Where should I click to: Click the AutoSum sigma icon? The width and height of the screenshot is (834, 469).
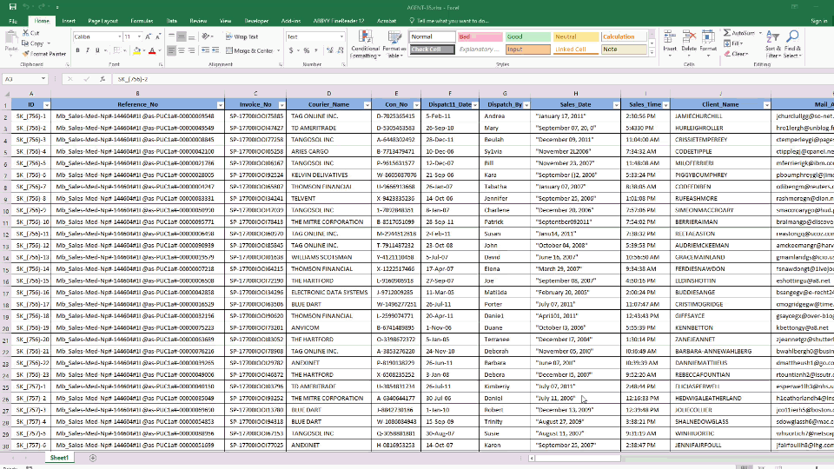tap(727, 33)
